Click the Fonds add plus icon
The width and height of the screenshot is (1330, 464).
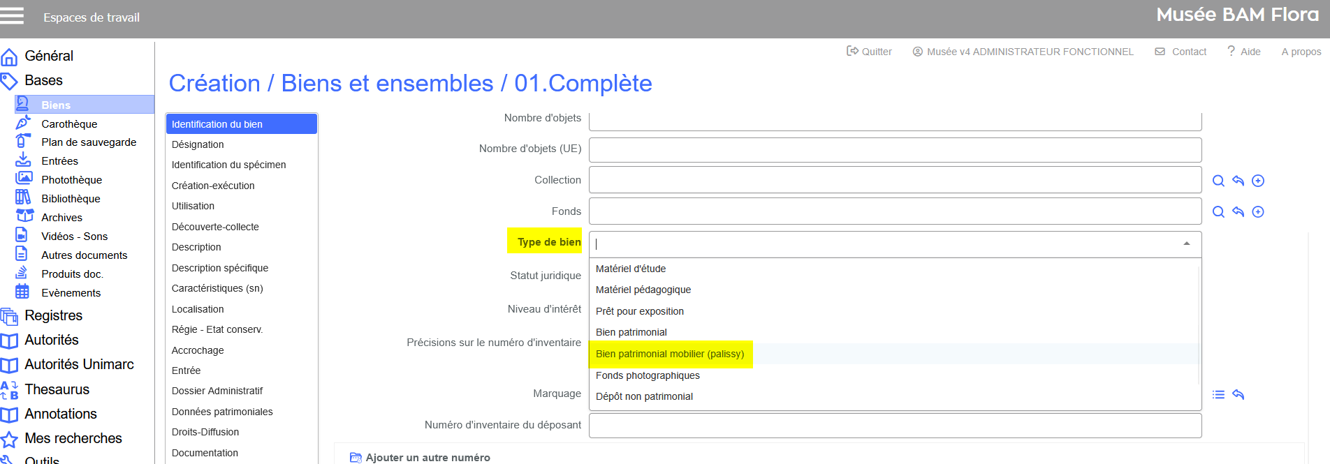pos(1258,212)
